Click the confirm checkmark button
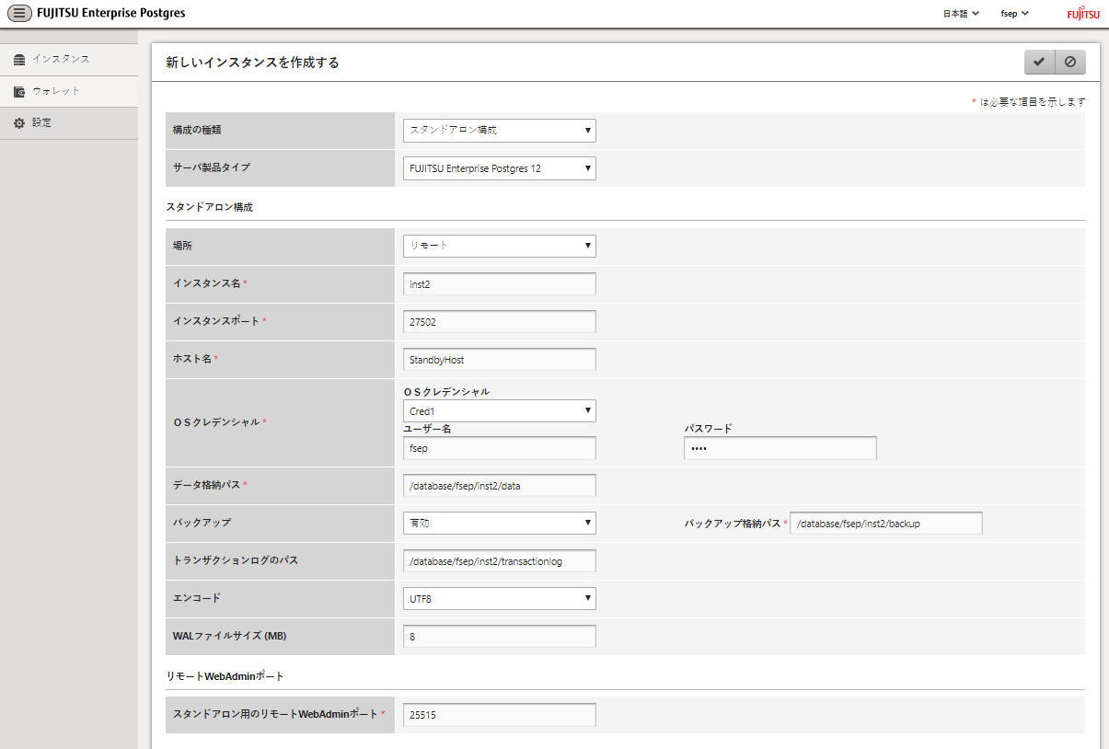The height and width of the screenshot is (749, 1109). pos(1039,62)
